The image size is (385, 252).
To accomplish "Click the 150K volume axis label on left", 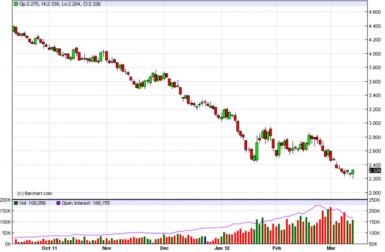I will point(6,211).
